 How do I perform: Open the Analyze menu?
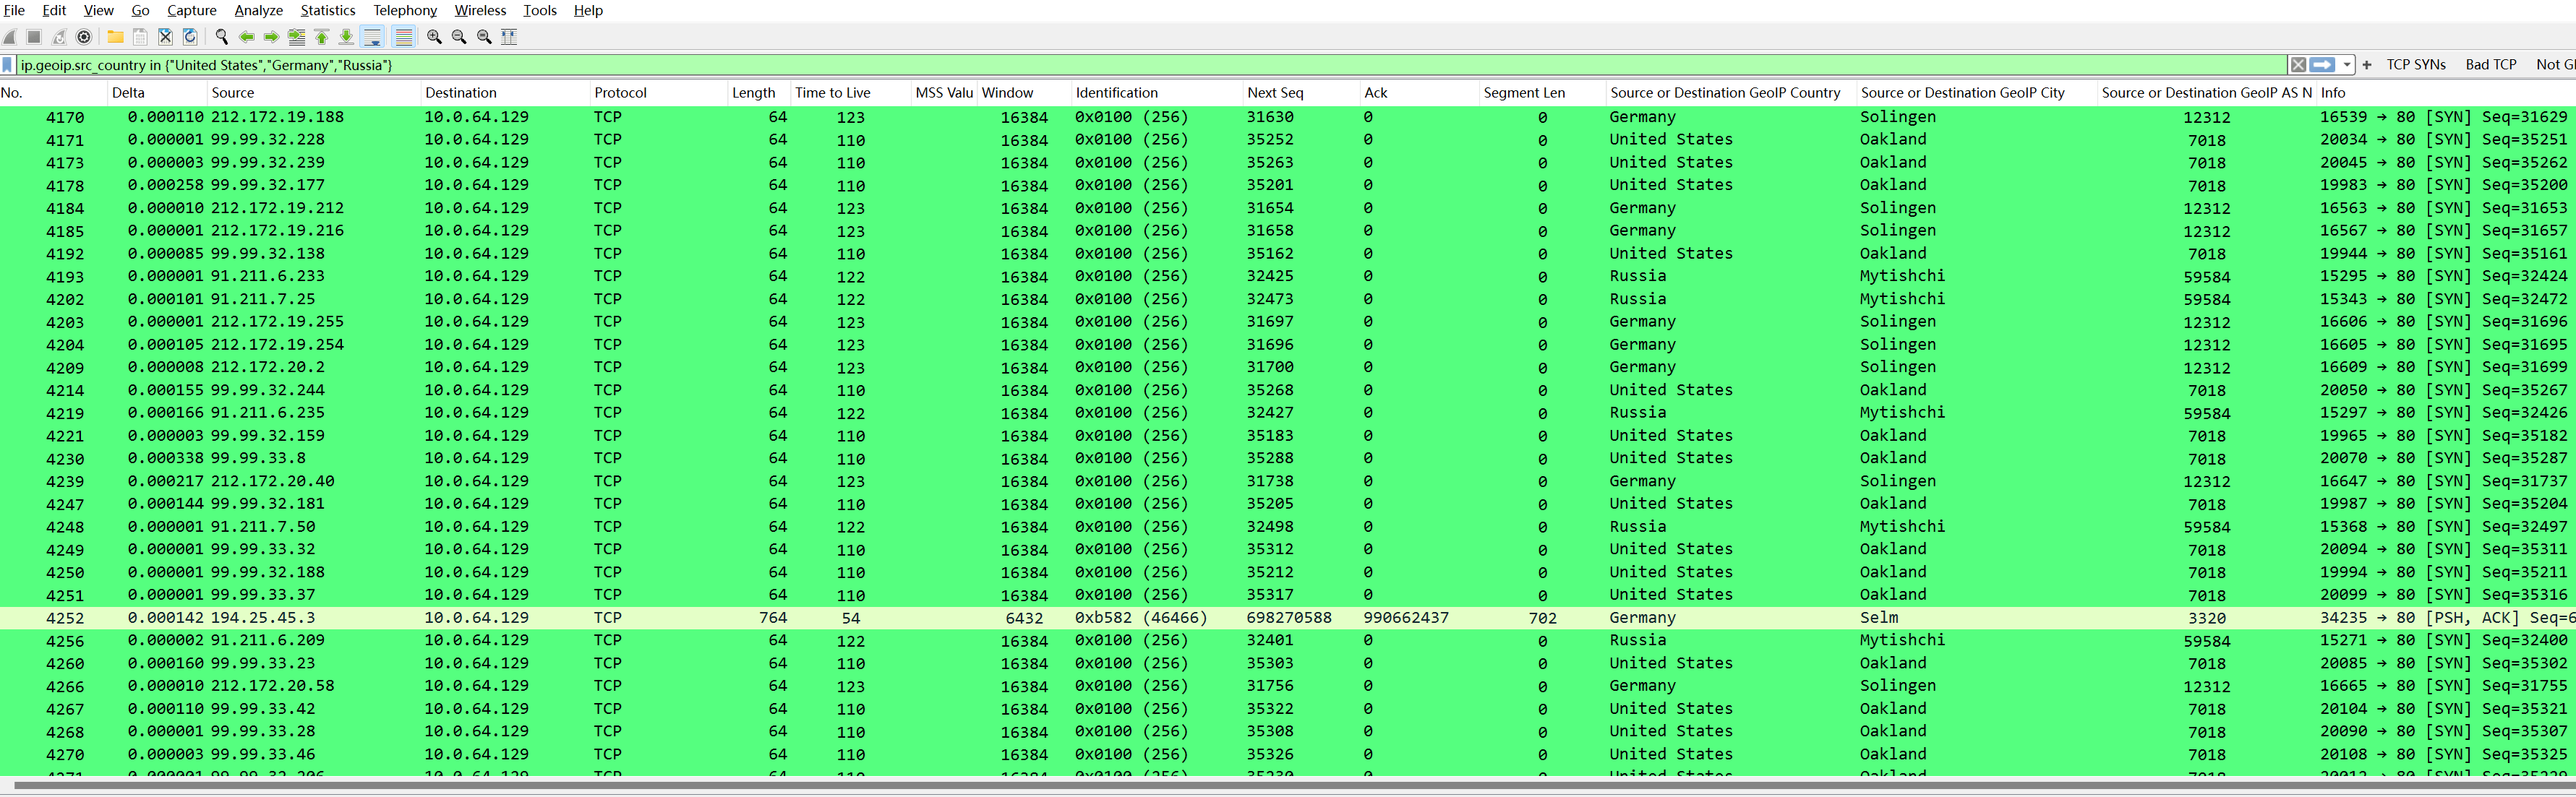click(258, 10)
